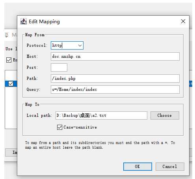195x179 pixels.
Task: Choose a local file with Choose button
Action: tap(165, 115)
